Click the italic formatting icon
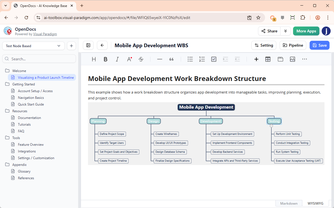 117,59
